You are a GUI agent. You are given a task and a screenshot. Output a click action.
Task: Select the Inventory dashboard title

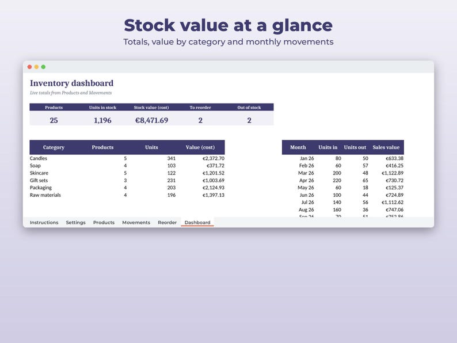(x=72, y=83)
